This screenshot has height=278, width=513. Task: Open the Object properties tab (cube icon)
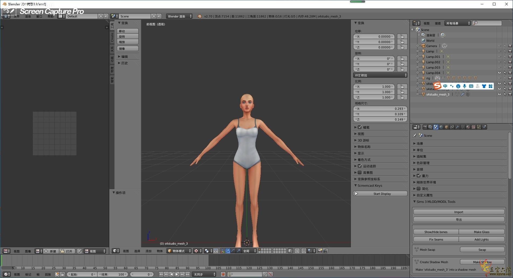[x=447, y=127]
